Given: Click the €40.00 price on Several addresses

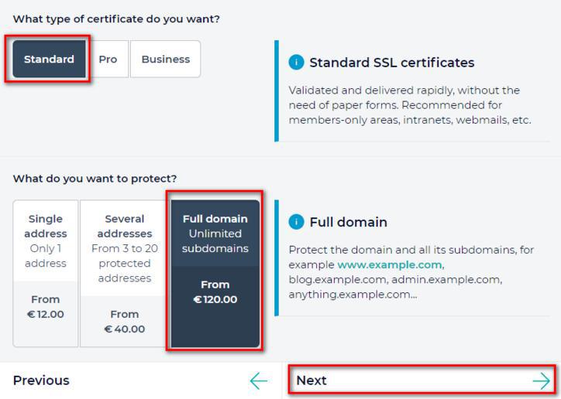Looking at the screenshot, I should point(124,329).
